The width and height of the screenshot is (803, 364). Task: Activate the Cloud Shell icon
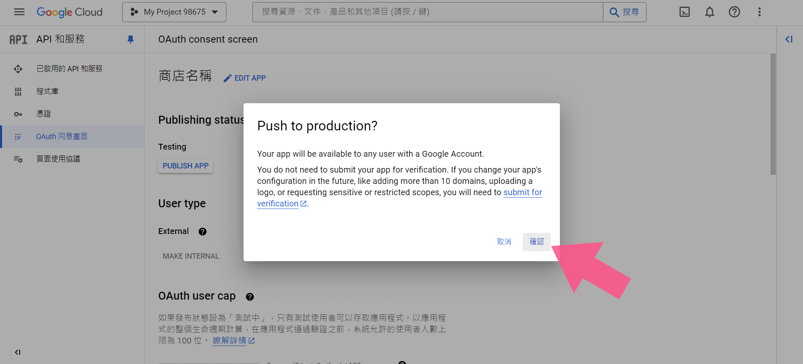pos(685,12)
